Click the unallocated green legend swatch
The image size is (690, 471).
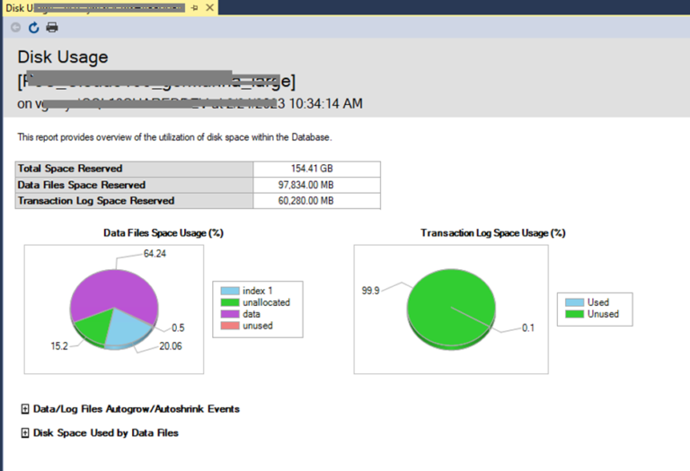230,302
